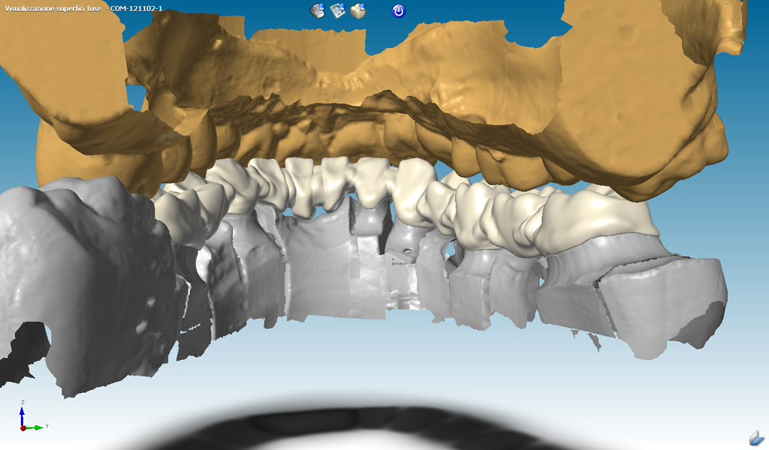Click the cream tooth crown export icon
Viewport: 769px width, 450px height.
click(358, 10)
